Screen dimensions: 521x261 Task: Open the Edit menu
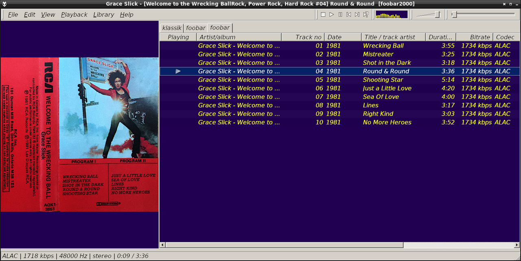(x=30, y=15)
